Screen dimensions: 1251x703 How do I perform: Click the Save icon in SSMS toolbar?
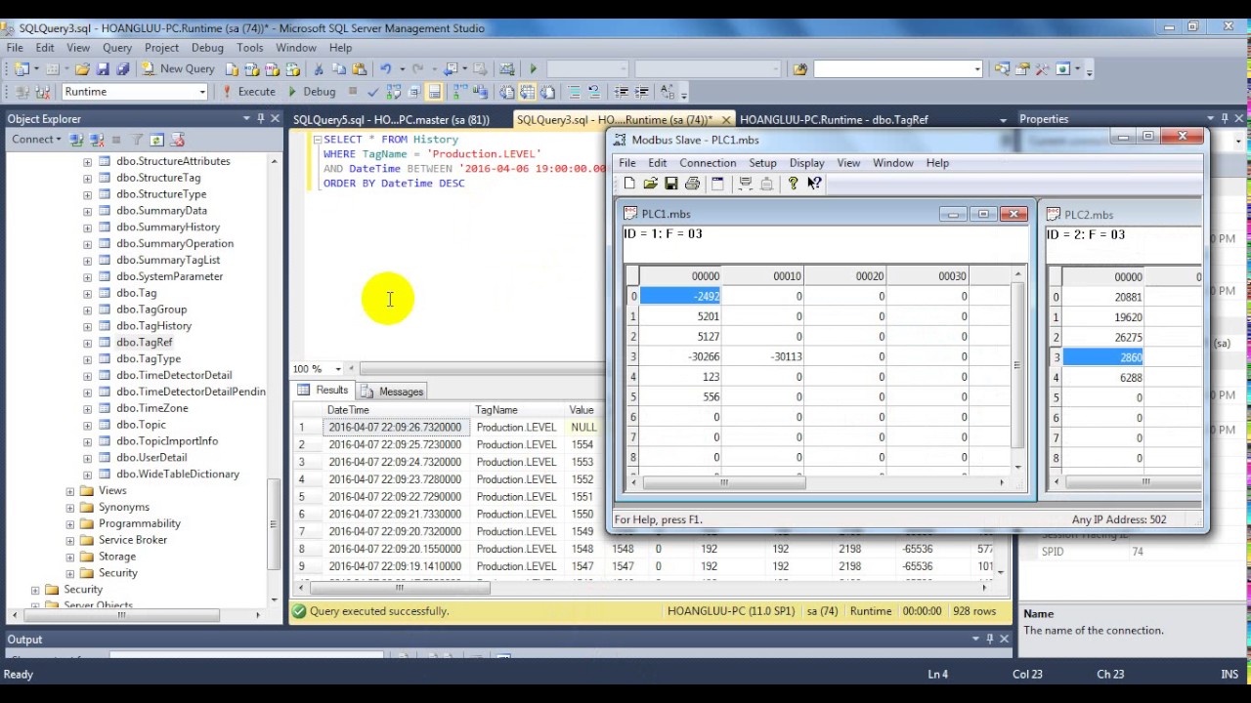tap(103, 69)
